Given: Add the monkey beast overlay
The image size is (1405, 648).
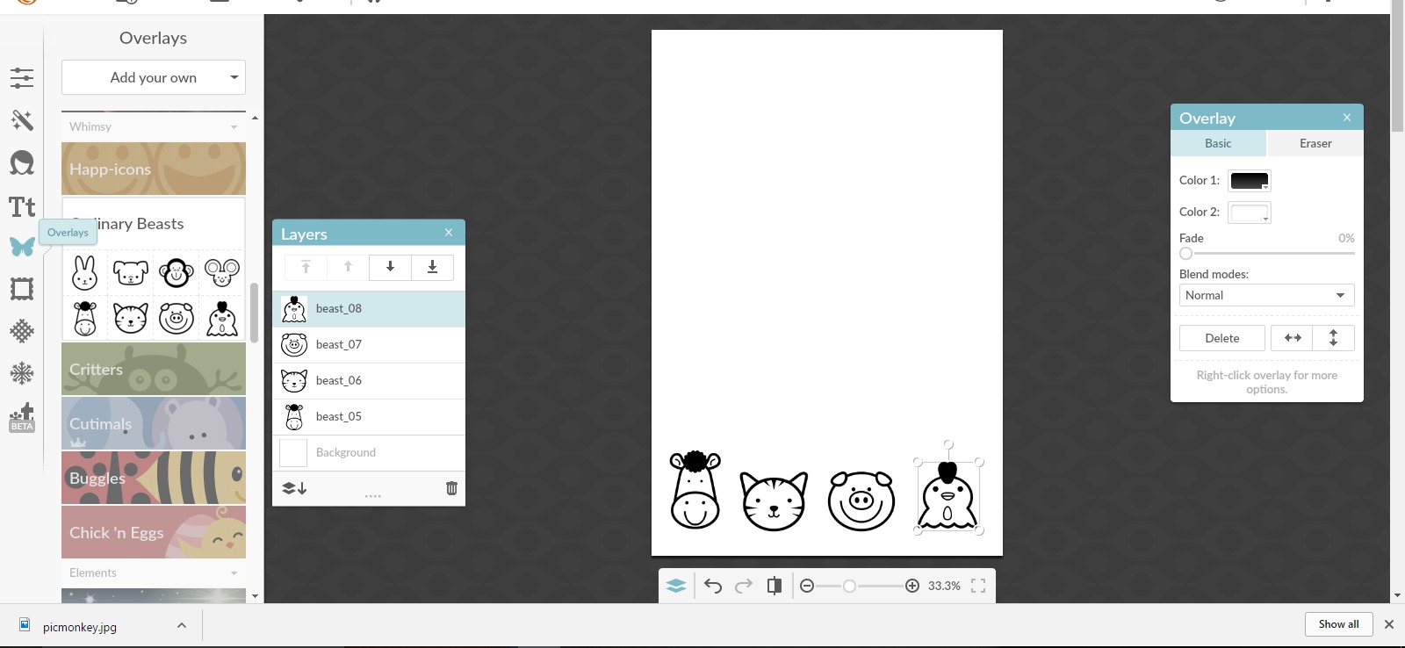Looking at the screenshot, I should coord(177,272).
